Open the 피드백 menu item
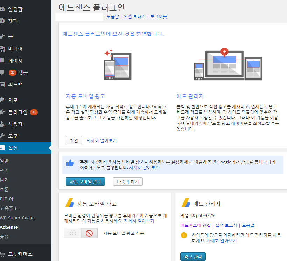The width and height of the screenshot is (287, 261). click(15, 85)
